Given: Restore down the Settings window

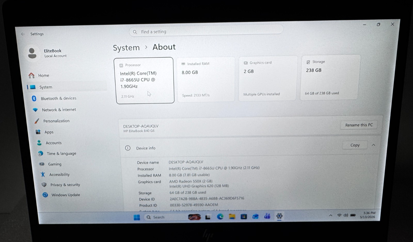Looking at the screenshot, I should tap(378, 24).
